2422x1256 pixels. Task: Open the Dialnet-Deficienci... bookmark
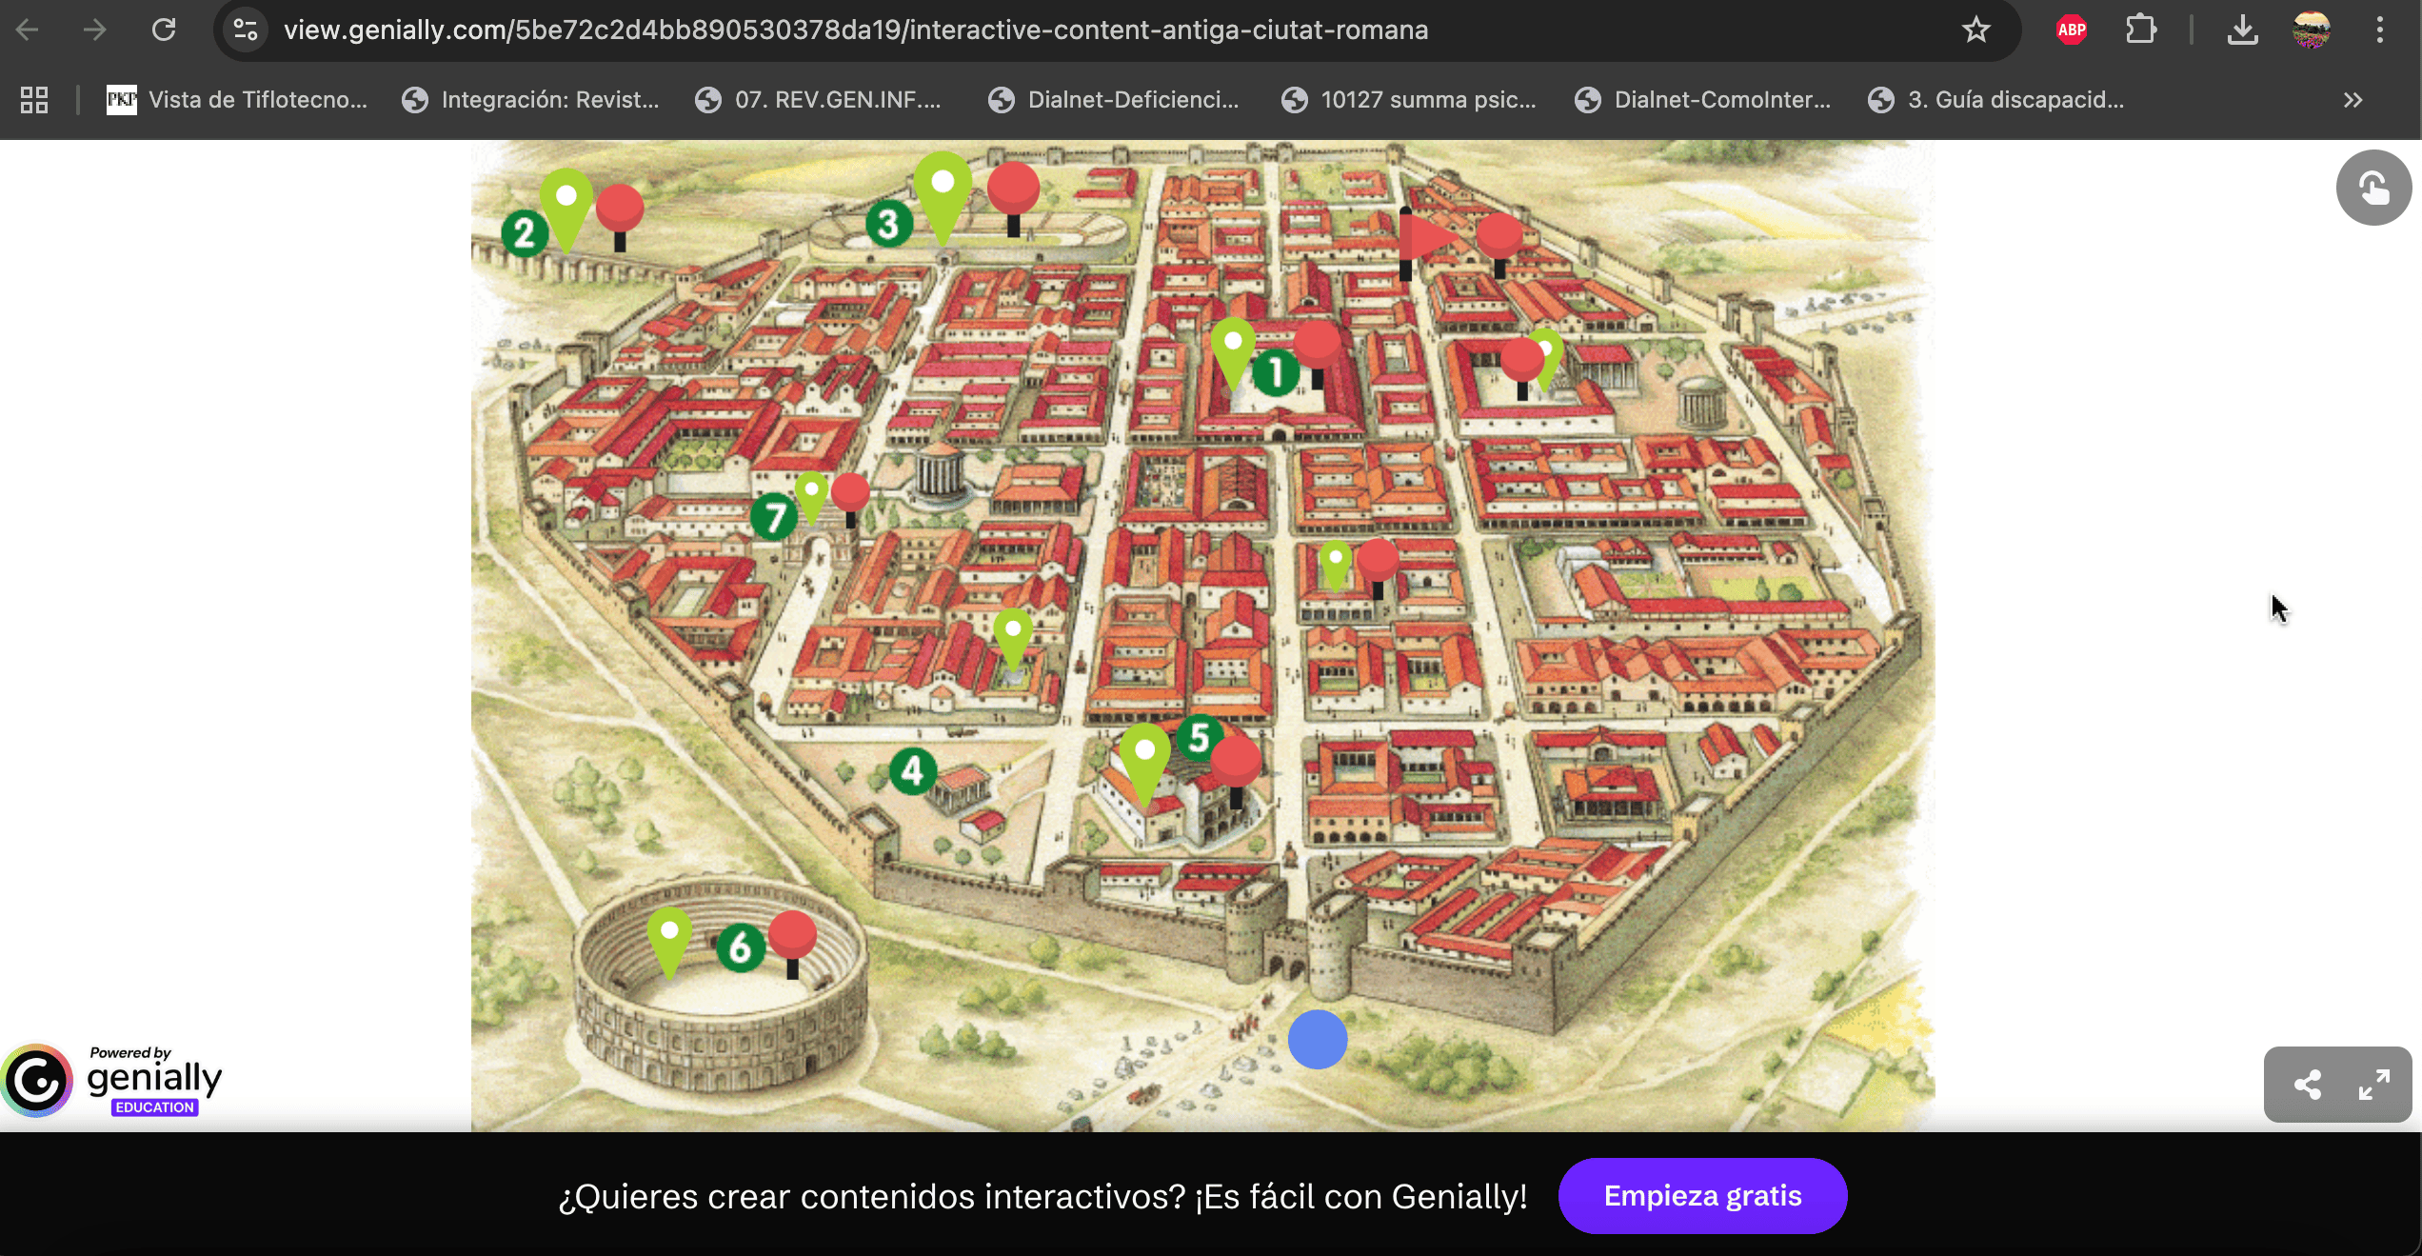tap(1114, 100)
